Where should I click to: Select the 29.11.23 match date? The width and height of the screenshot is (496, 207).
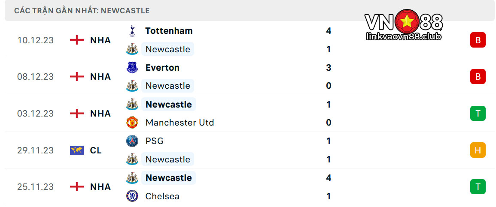[x=35, y=150]
